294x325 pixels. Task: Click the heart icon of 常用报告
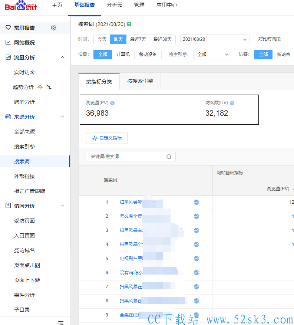[x=8, y=27]
